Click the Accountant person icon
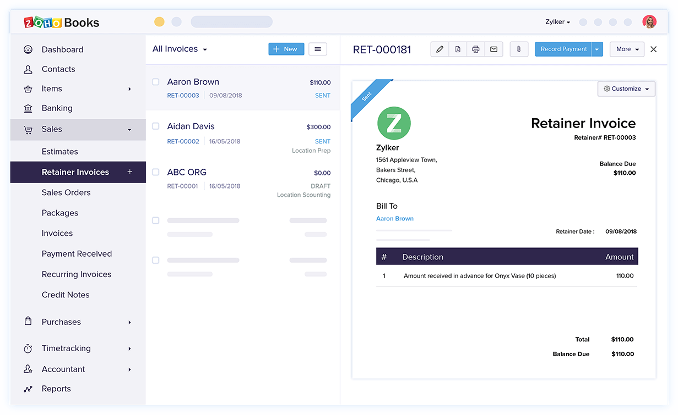The image size is (678, 415). tap(28, 369)
